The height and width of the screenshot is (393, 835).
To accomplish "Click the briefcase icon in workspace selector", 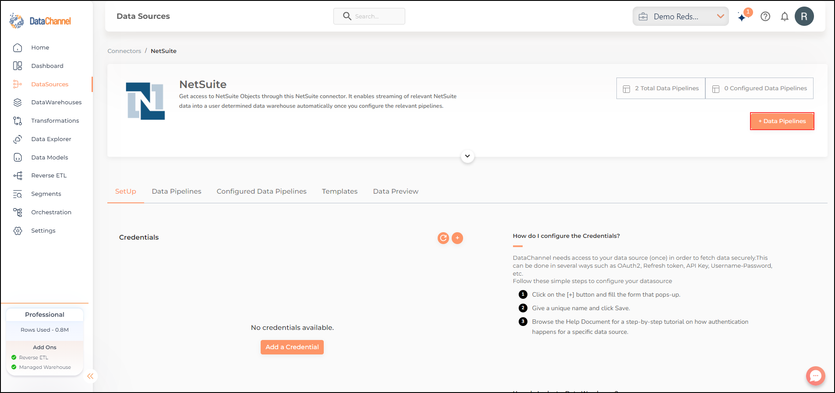I will 643,17.
